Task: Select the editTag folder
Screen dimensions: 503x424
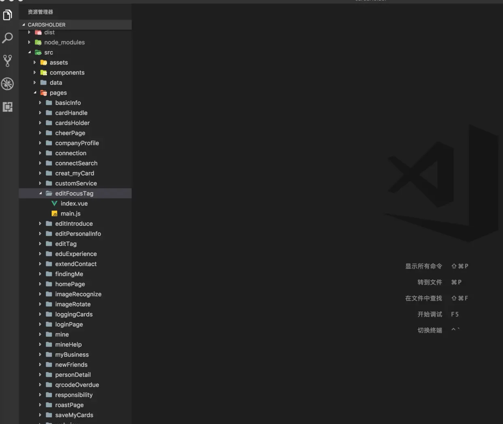Action: pos(75,244)
